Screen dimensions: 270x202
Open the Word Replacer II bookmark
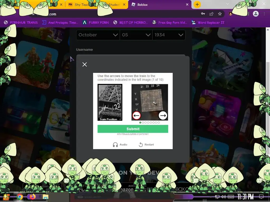coord(208,23)
